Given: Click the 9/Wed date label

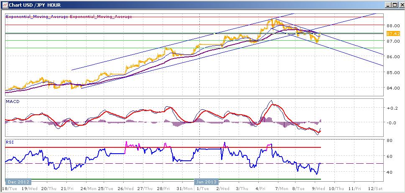Looking at the screenshot, I should point(318,188).
